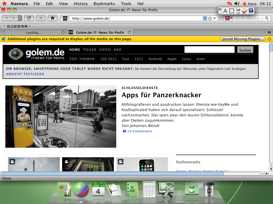Launch the Calendar app in dock

[98, 189]
